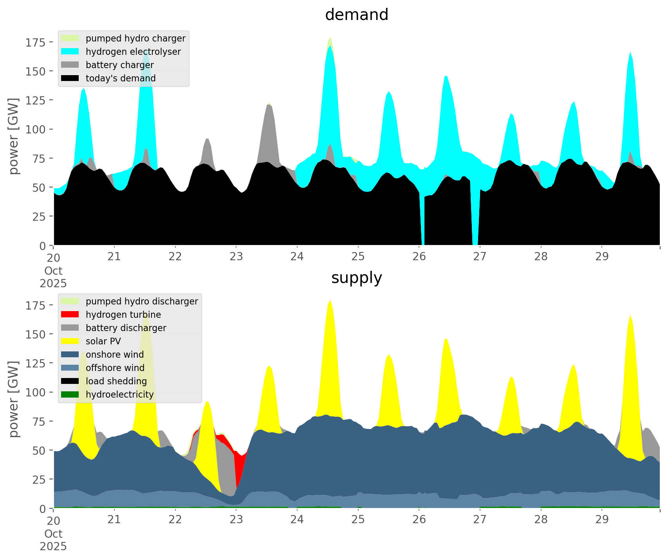
Task: Click the "today's demand" legend label
Action: tap(121, 78)
